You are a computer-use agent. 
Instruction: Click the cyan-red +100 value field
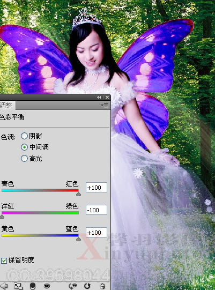[x=97, y=188]
